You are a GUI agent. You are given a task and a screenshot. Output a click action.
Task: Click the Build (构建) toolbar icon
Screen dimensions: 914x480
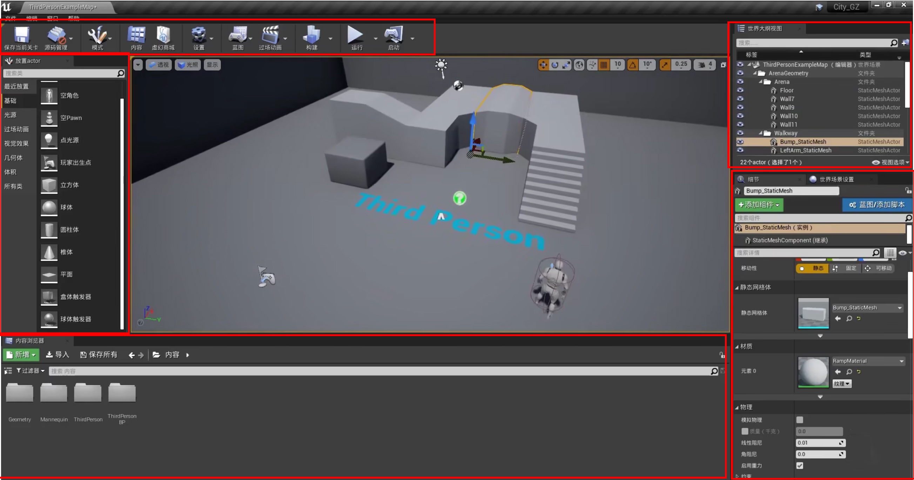311,35
